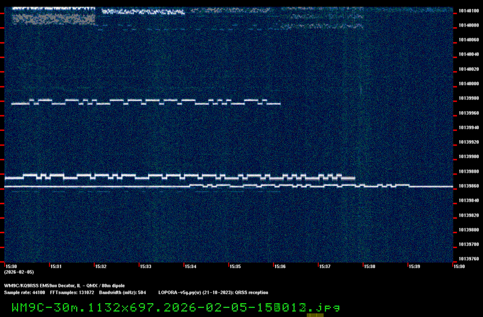Select the 15:31 time marker

(x=56, y=266)
